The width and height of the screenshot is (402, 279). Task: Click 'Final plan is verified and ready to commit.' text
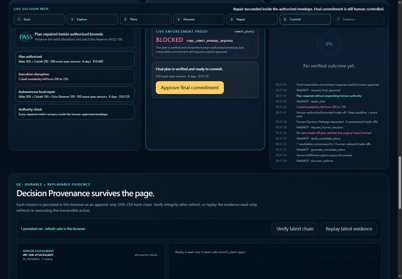point(189,69)
